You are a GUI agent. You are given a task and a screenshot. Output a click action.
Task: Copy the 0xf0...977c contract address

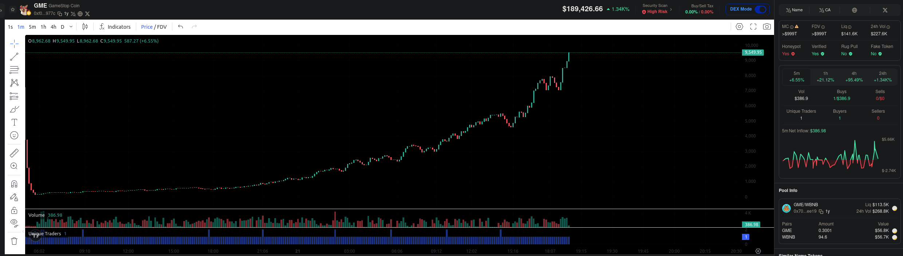point(60,14)
